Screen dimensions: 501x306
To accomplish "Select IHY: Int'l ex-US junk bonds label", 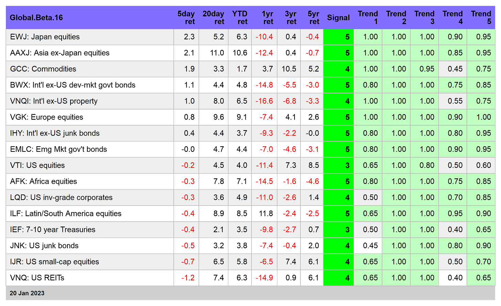I will 55,133.
